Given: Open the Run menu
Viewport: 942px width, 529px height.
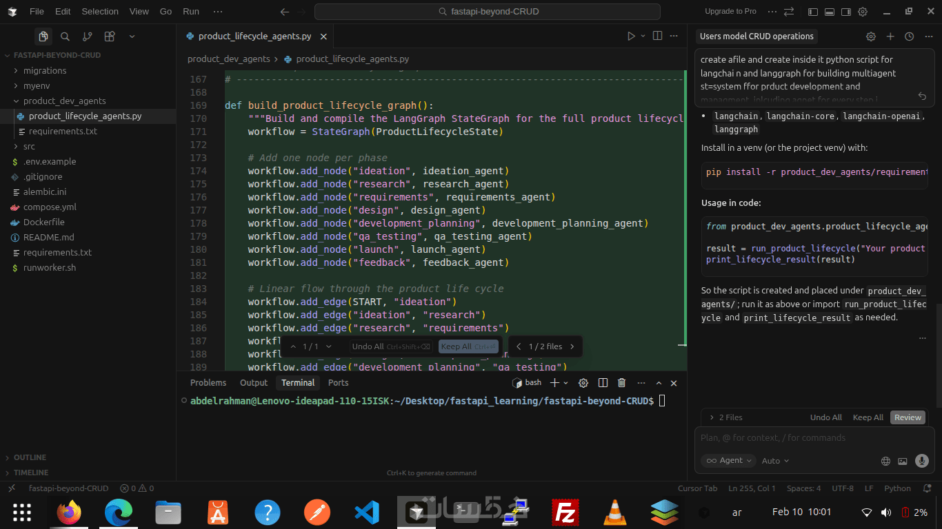Looking at the screenshot, I should (191, 12).
